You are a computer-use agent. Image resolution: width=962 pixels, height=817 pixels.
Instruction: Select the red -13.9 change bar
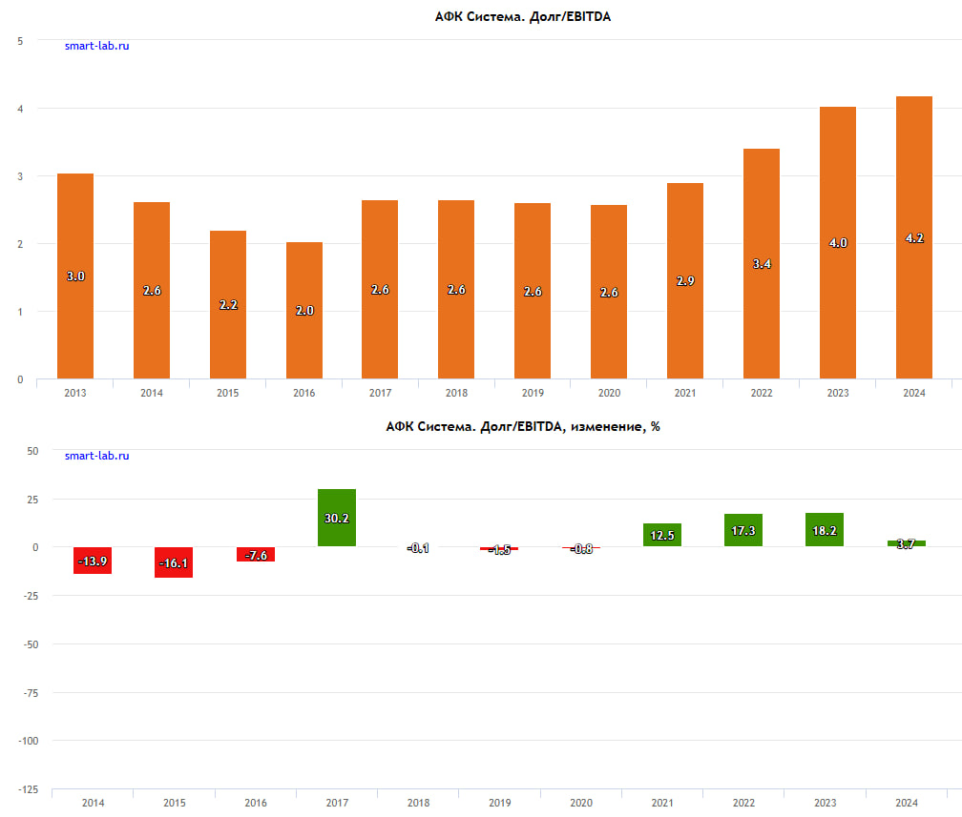pyautogui.click(x=93, y=561)
